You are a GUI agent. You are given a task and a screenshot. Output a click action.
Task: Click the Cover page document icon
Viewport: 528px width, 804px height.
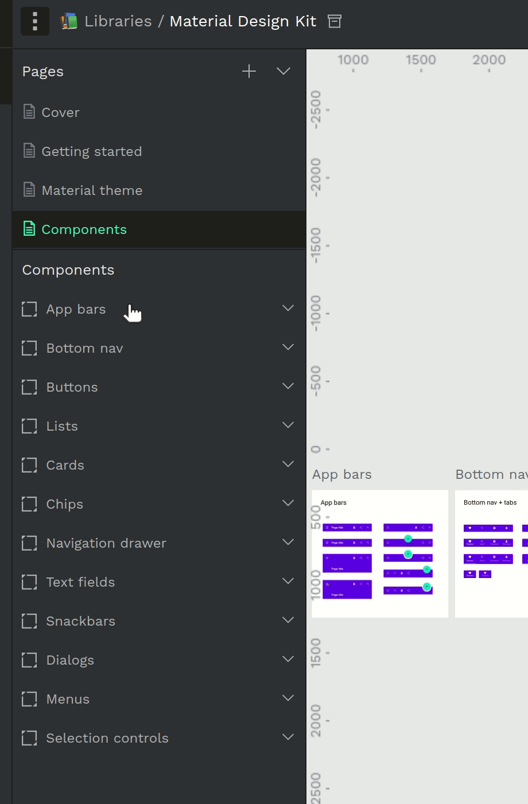[29, 112]
